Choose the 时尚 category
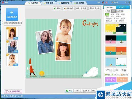132x99 pixels. coord(123,14)
